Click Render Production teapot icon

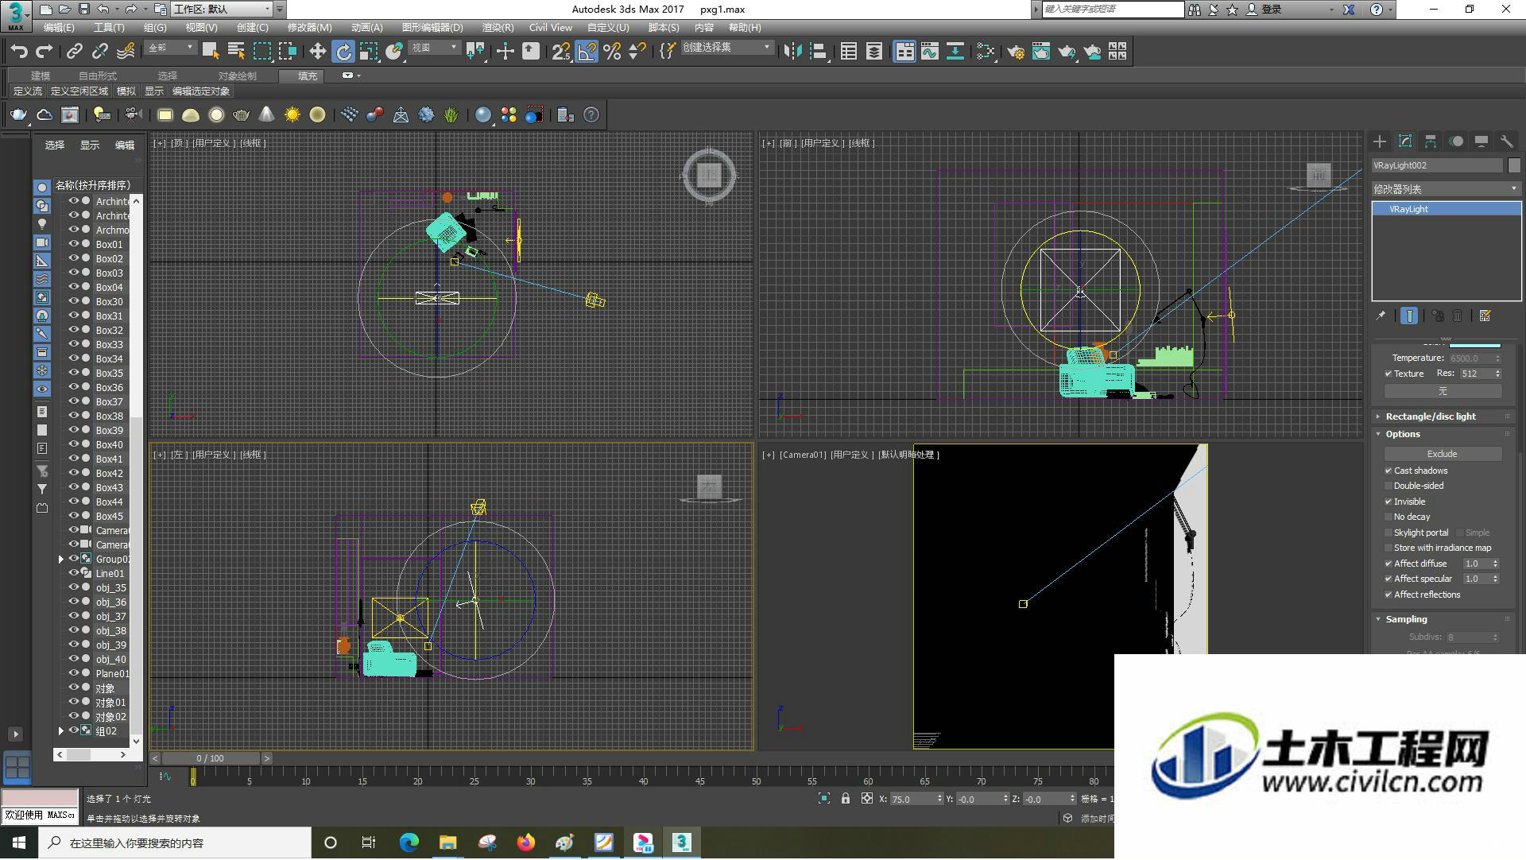tap(1067, 52)
